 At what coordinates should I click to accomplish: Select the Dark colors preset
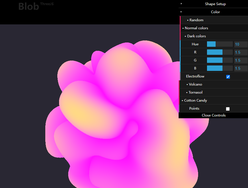click(x=196, y=36)
